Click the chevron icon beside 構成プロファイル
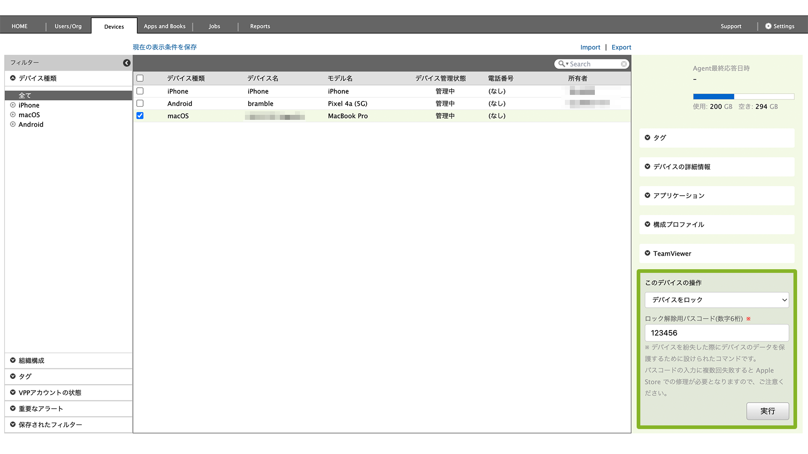 click(x=648, y=224)
